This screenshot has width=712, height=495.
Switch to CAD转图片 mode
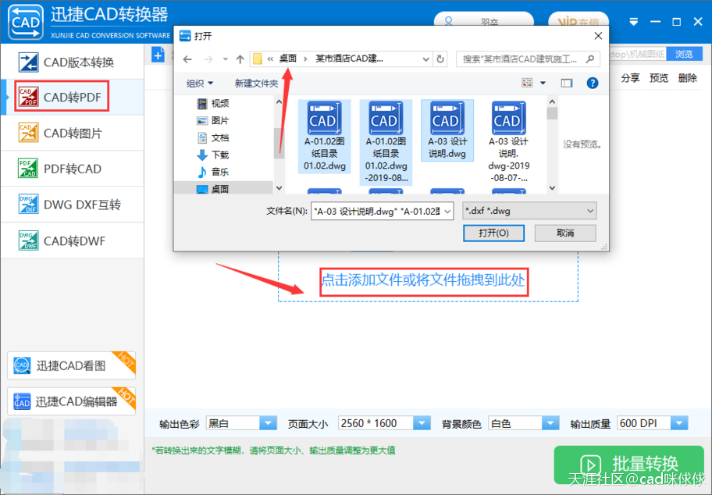pyautogui.click(x=72, y=133)
